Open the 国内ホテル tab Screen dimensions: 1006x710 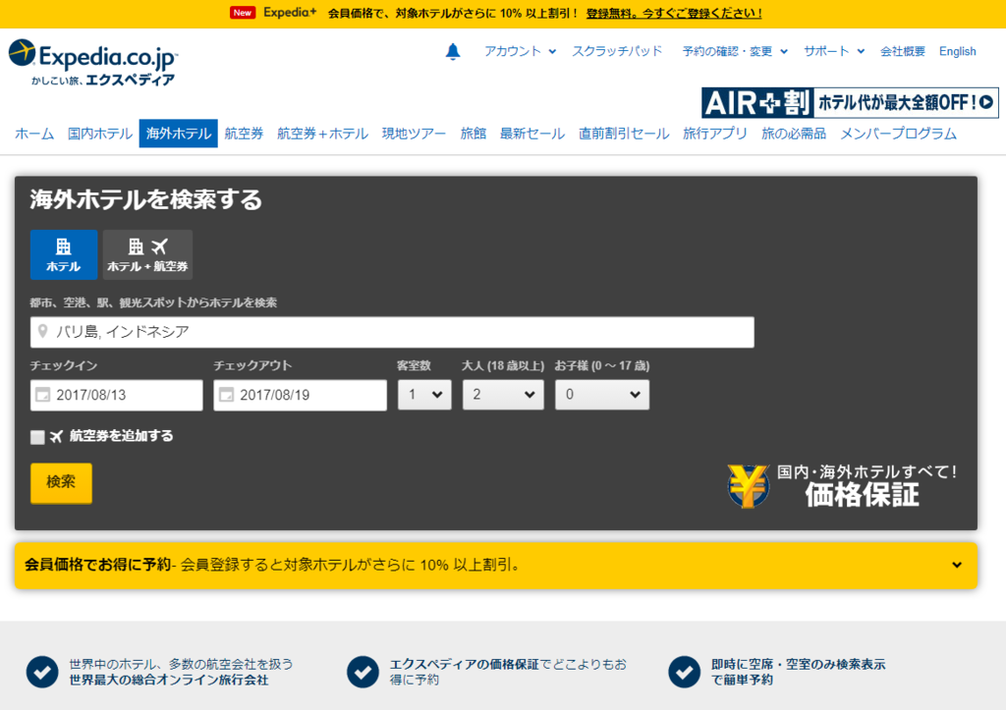tap(100, 134)
